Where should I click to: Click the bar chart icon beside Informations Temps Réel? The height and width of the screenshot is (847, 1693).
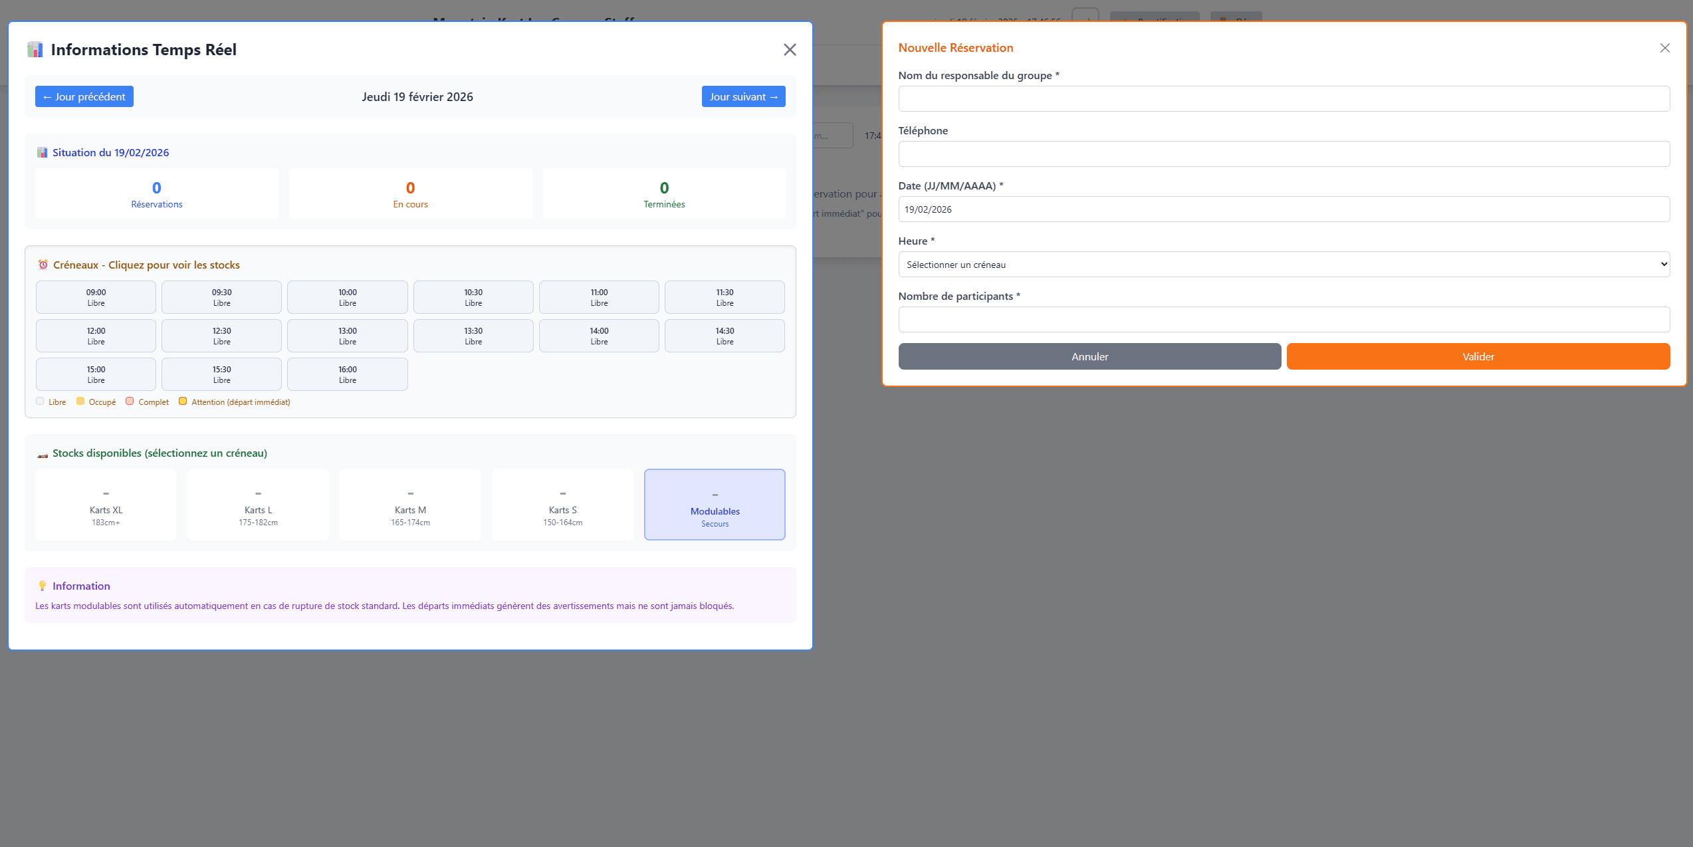click(35, 50)
